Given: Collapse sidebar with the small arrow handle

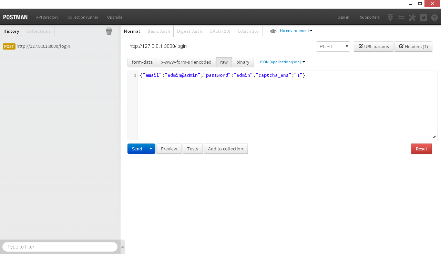Looking at the screenshot, I should click(x=122, y=247).
